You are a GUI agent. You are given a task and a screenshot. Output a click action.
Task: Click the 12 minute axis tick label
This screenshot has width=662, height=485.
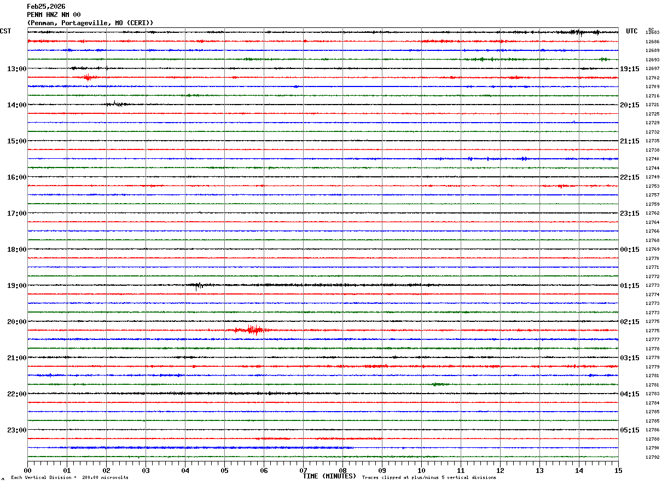500,470
